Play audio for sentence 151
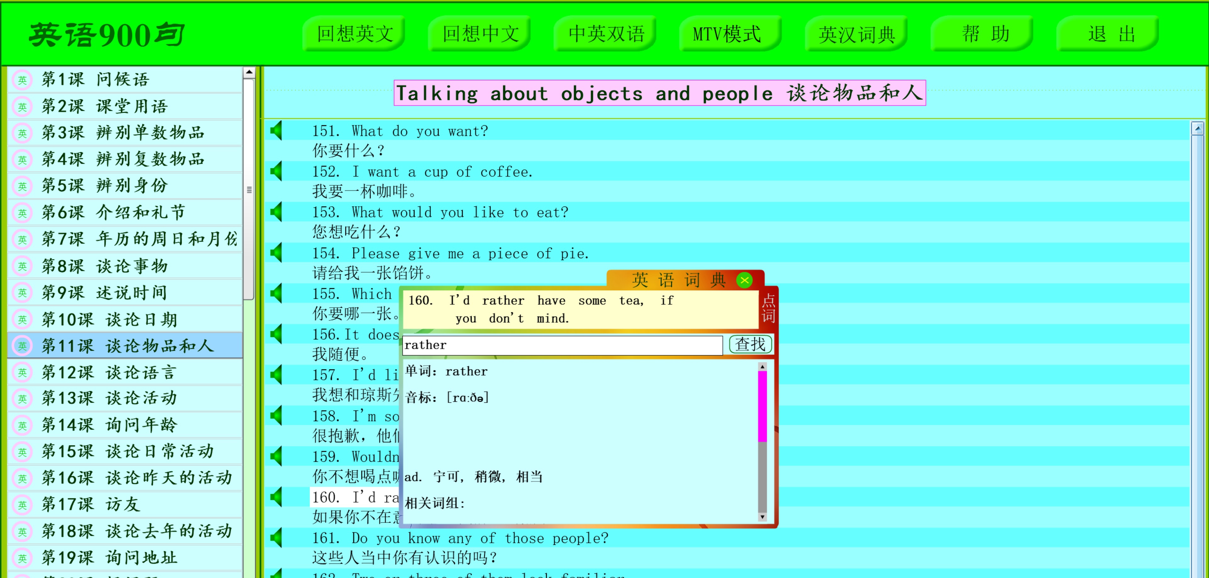Screen dimensions: 1209x578 pos(276,131)
